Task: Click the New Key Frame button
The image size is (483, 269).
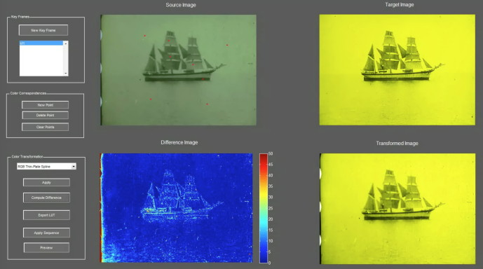Action: pyautogui.click(x=43, y=30)
